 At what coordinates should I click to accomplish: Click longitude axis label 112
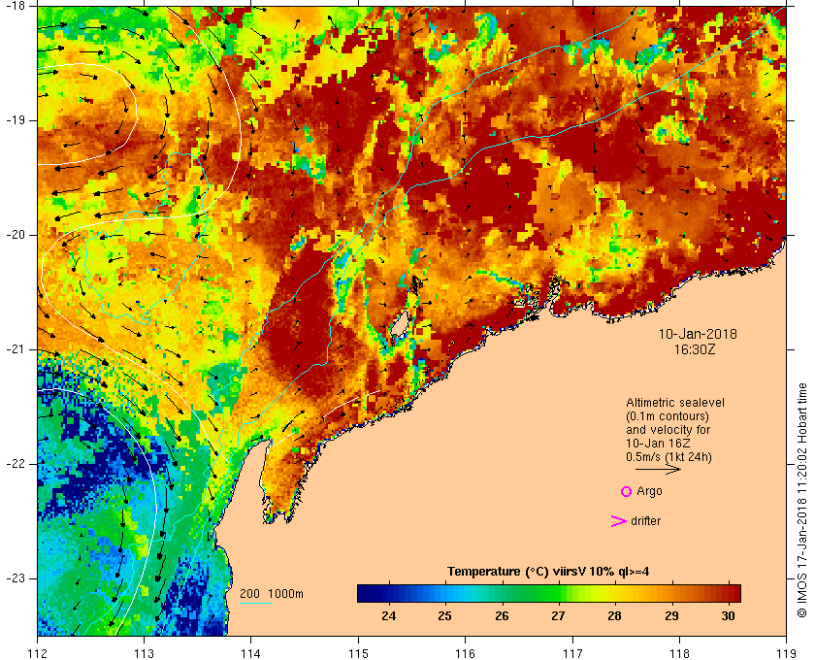pos(38,653)
